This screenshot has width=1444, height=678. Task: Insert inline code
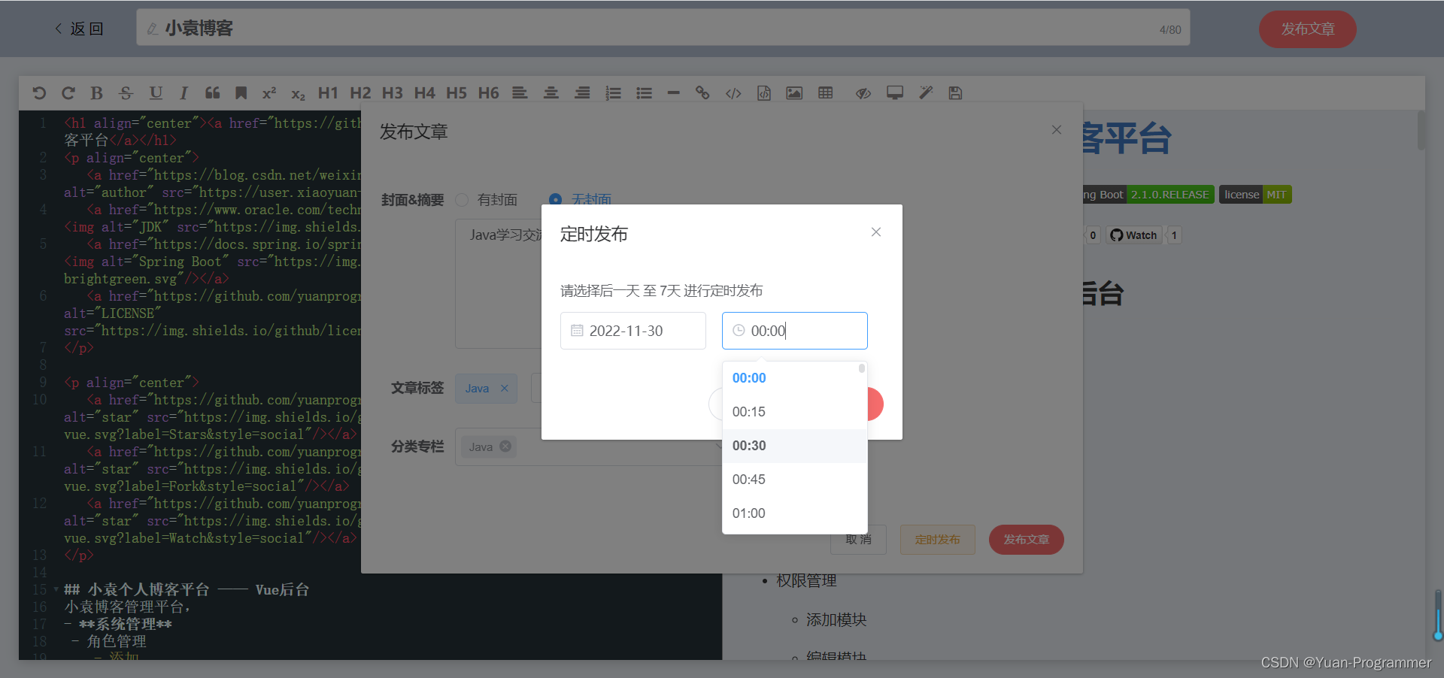pyautogui.click(x=733, y=93)
